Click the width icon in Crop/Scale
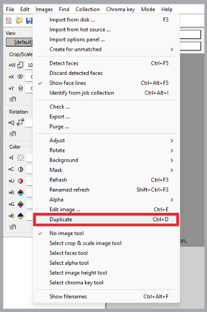 (x=21, y=65)
